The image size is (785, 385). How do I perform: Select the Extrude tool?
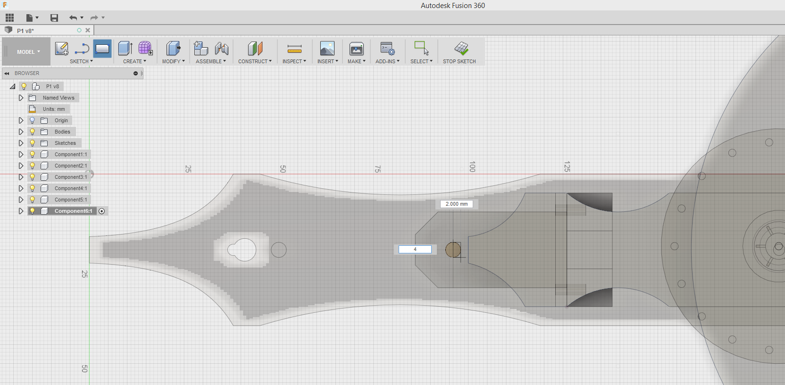[x=125, y=48]
